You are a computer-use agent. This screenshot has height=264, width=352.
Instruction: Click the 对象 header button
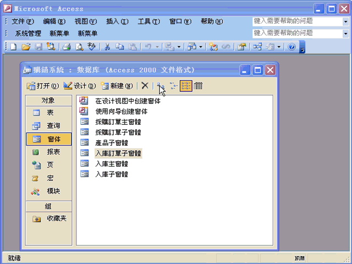click(x=49, y=100)
